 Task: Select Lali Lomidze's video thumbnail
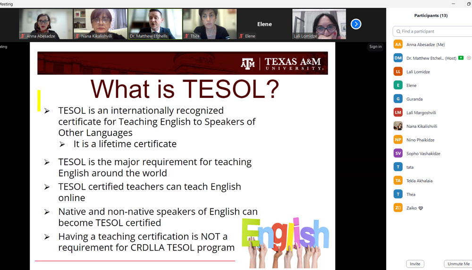point(319,24)
